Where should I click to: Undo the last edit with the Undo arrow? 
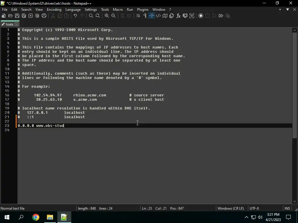click(x=75, y=16)
